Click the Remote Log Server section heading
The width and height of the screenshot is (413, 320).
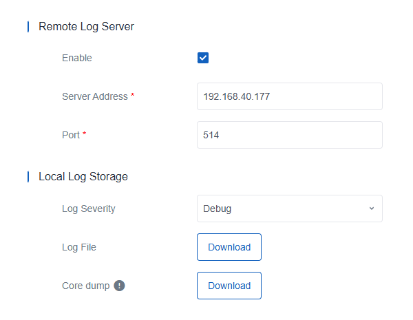(x=87, y=27)
